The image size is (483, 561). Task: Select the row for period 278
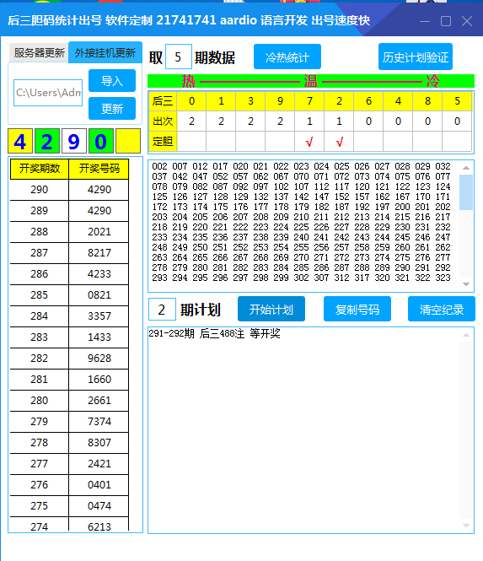point(69,443)
